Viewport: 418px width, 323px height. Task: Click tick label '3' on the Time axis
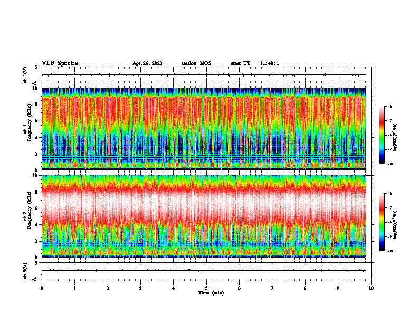(x=140, y=288)
